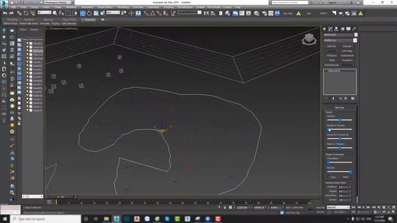Click the Undo arrow in the main toolbar

[5, 13]
